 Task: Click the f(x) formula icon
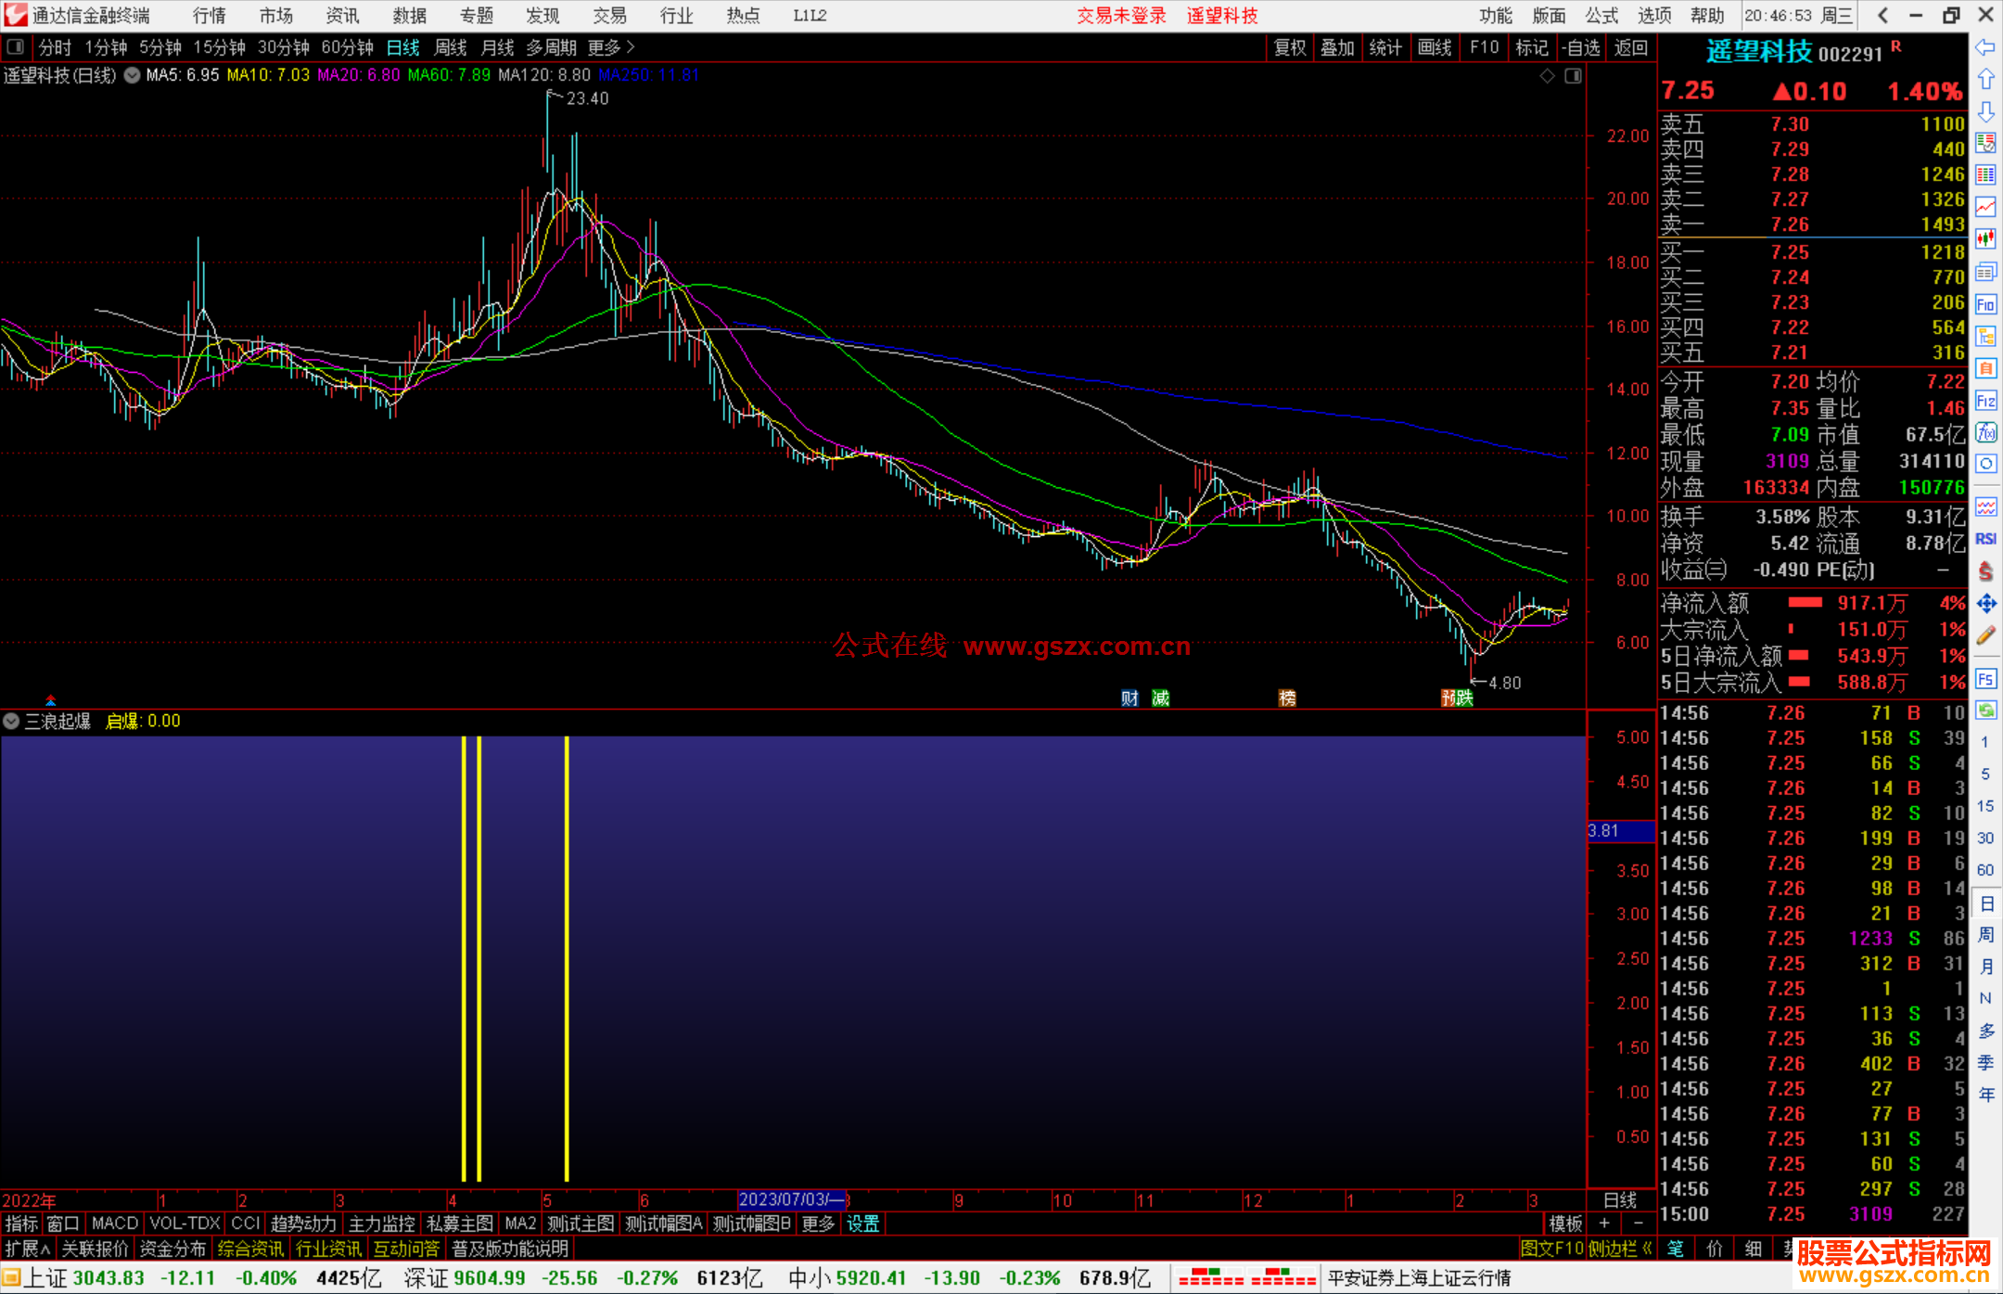click(1985, 432)
